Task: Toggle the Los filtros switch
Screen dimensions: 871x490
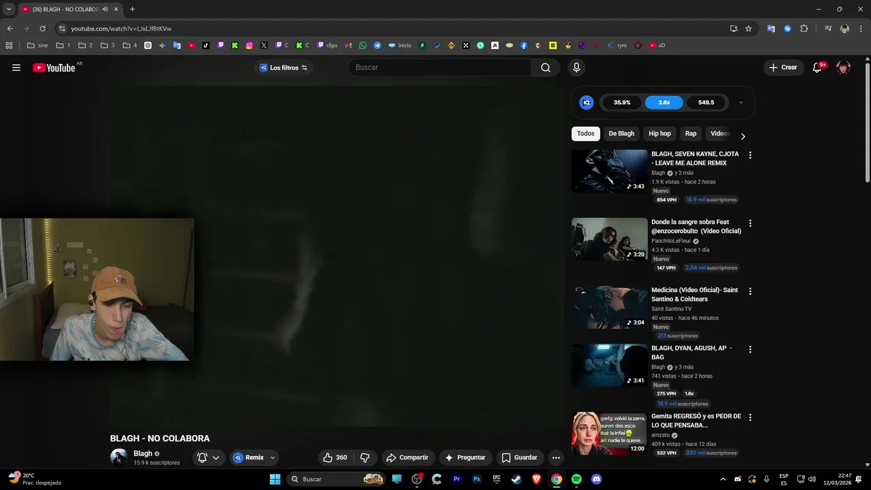Action: point(304,67)
